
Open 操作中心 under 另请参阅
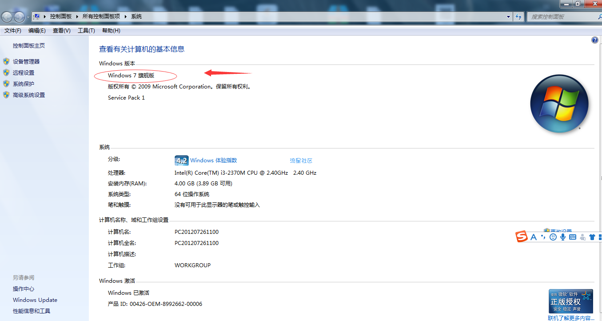[x=24, y=289]
